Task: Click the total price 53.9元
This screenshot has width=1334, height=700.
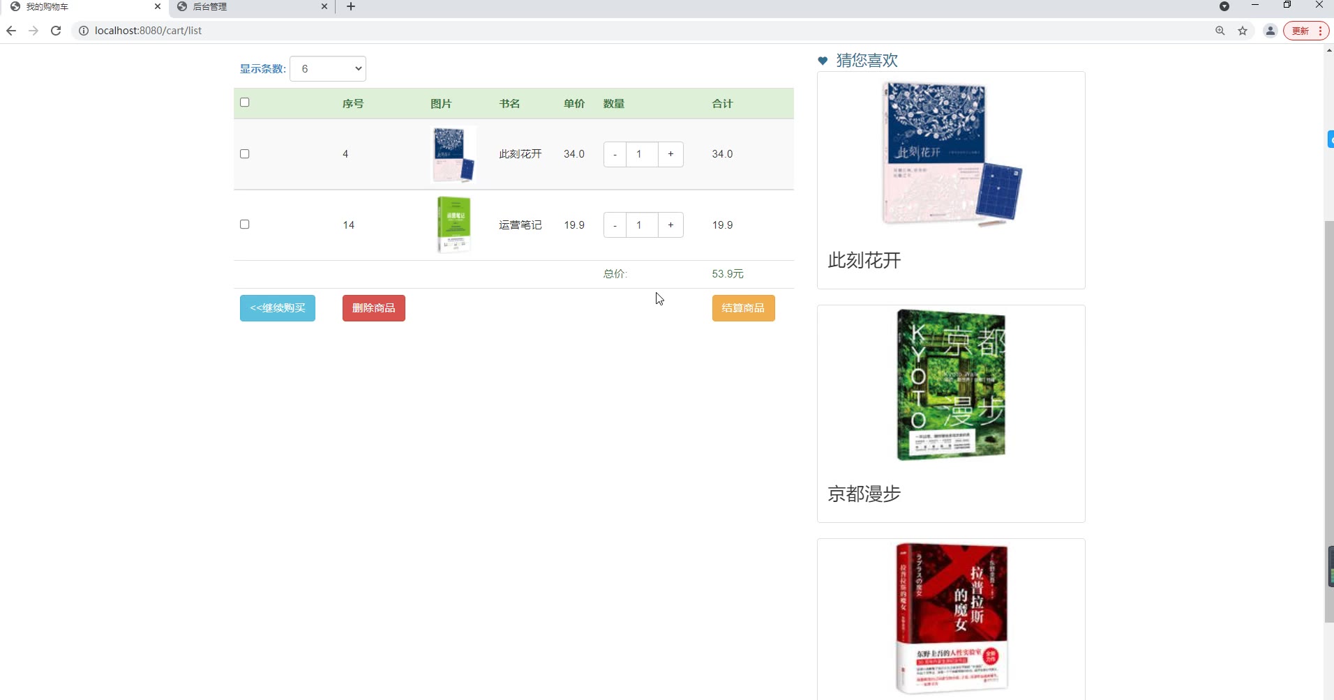Action: point(728,274)
